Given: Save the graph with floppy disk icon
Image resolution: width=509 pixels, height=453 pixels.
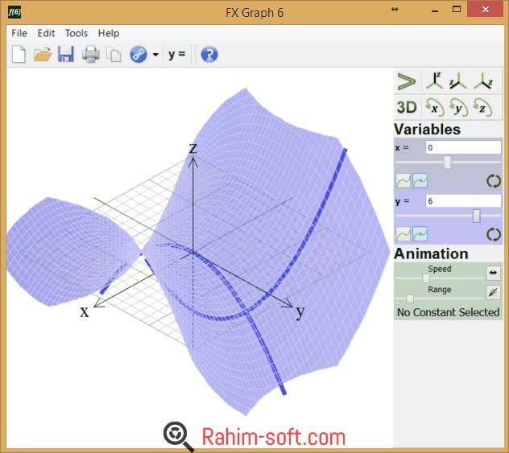Looking at the screenshot, I should (x=66, y=54).
